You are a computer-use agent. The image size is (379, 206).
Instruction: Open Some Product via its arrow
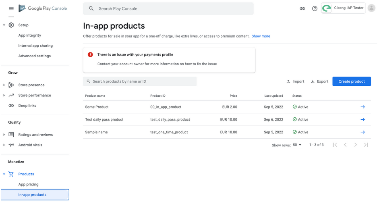362,107
